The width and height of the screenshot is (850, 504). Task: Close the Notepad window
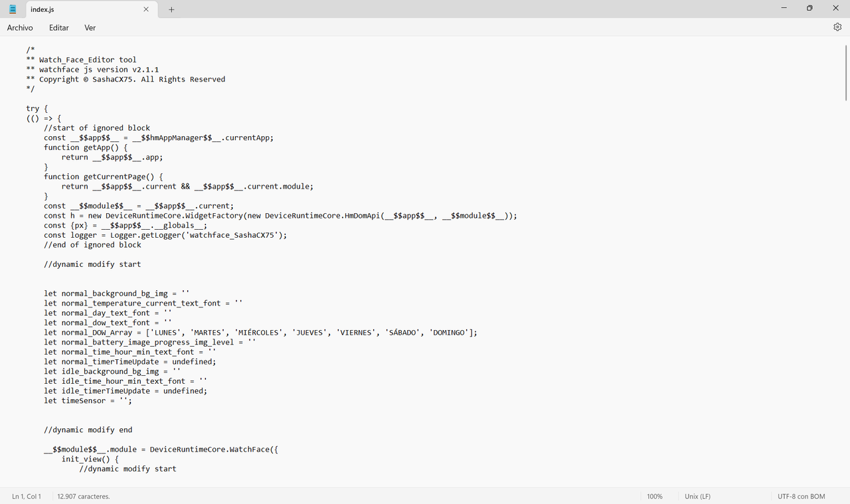tap(836, 9)
